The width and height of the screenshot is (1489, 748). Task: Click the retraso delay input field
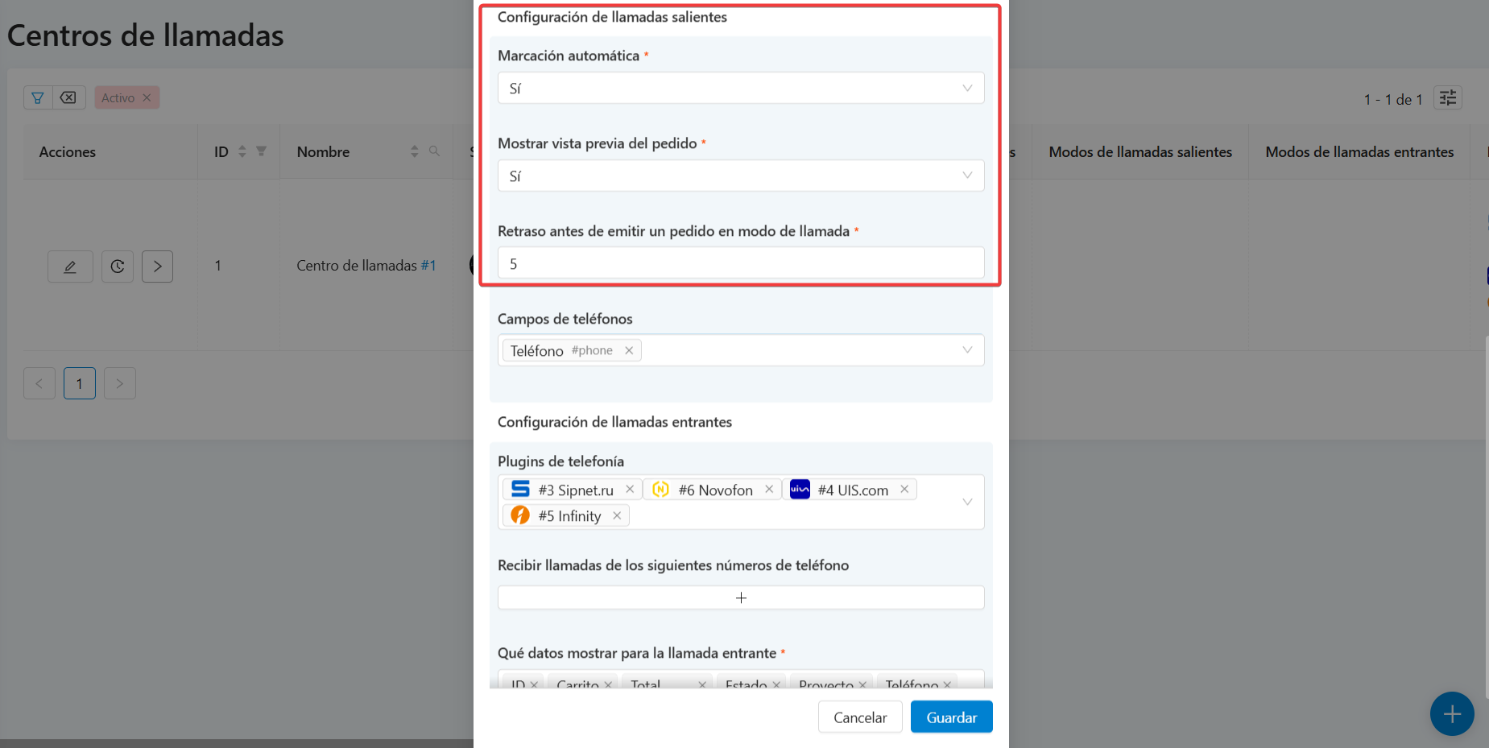(740, 263)
